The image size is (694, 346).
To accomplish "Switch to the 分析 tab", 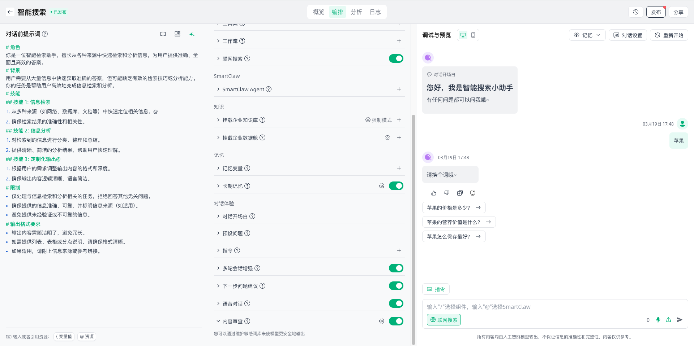I will click(356, 12).
